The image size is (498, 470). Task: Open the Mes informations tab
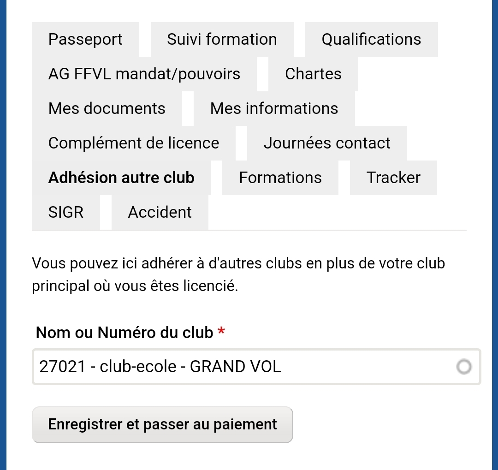click(274, 108)
